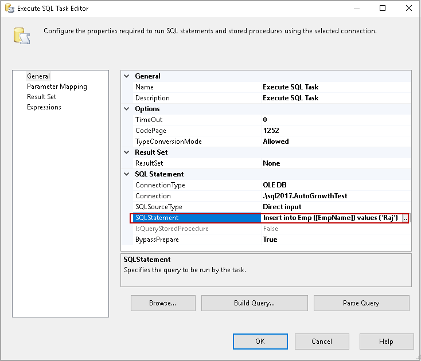The height and width of the screenshot is (361, 421).
Task: Click the Description value 'Execute SQL Task'
Action: coord(290,98)
